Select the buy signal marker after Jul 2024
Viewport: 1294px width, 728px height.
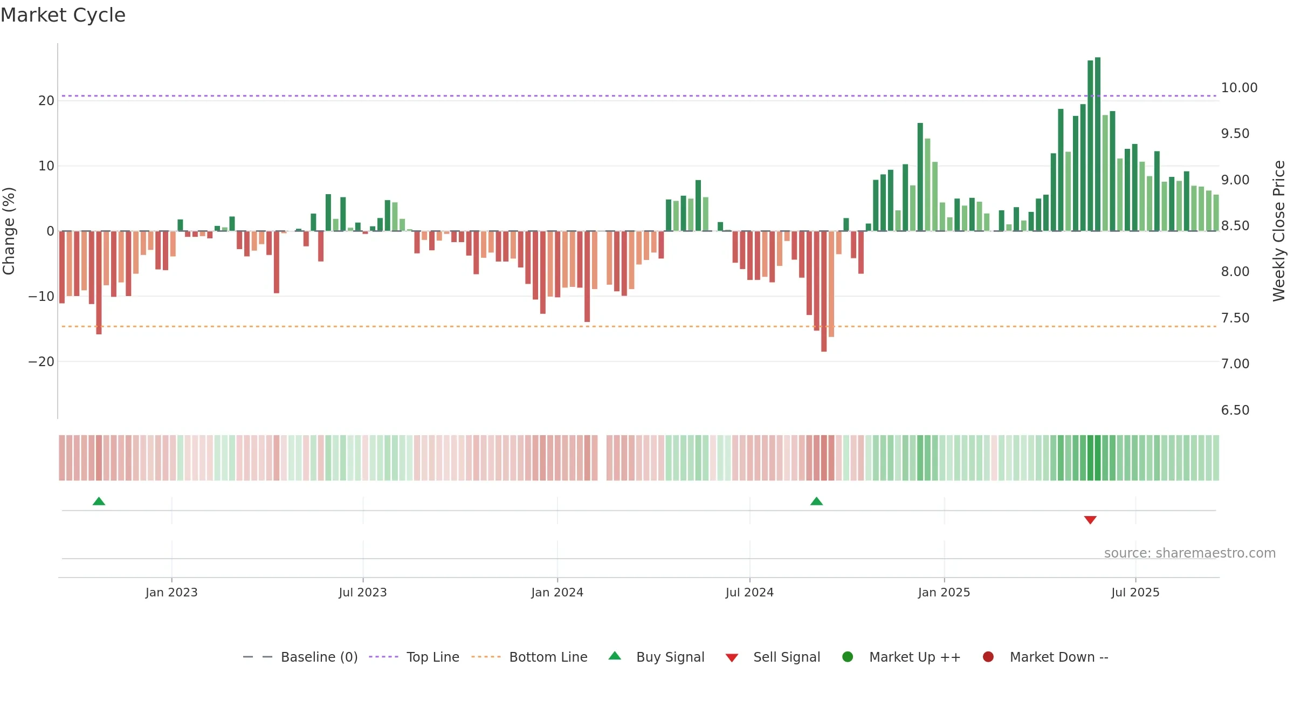(817, 502)
